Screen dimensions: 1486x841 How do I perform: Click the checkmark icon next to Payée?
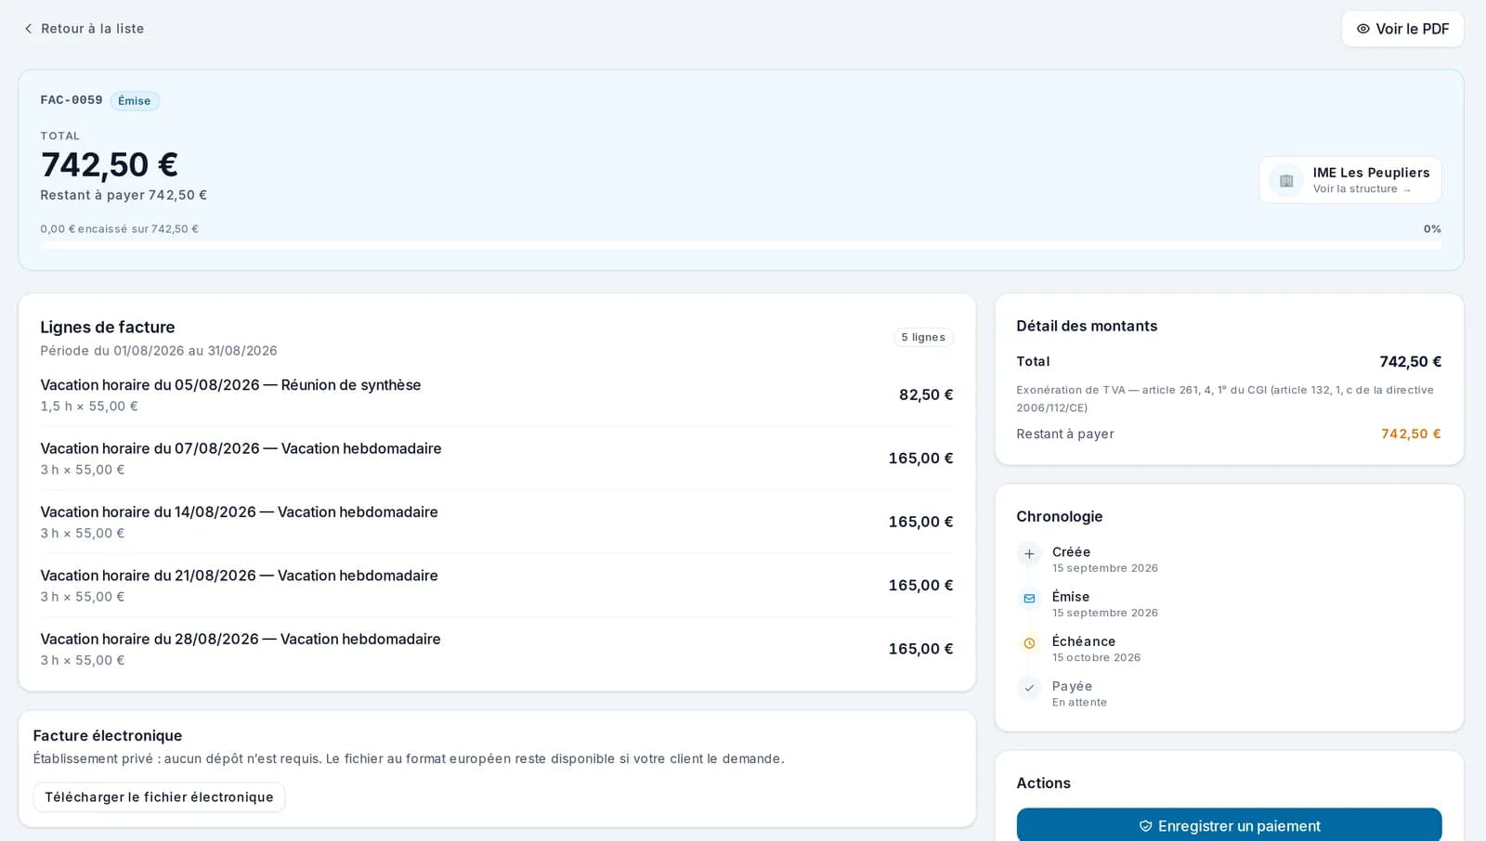pyautogui.click(x=1029, y=688)
